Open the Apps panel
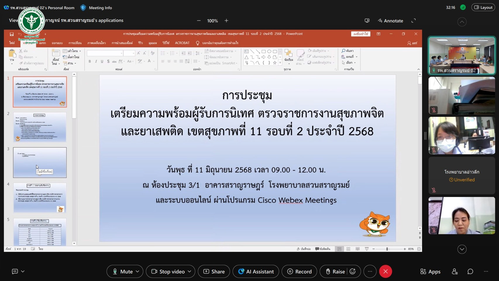The width and height of the screenshot is (499, 281). tap(430, 272)
